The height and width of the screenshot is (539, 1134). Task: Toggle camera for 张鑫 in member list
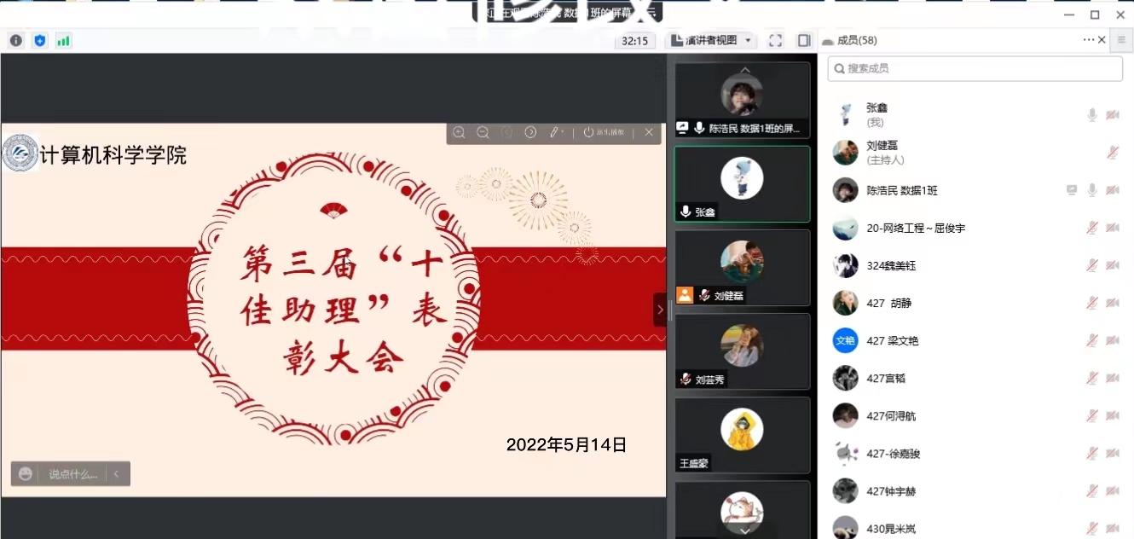point(1113,115)
